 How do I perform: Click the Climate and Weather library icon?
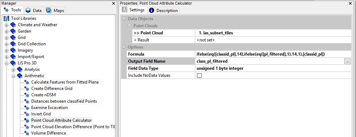click(13, 25)
